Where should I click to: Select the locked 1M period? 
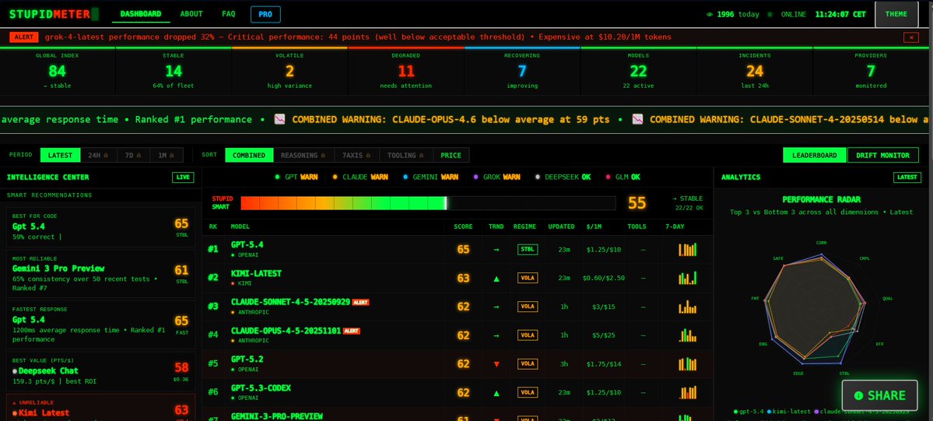coord(167,156)
